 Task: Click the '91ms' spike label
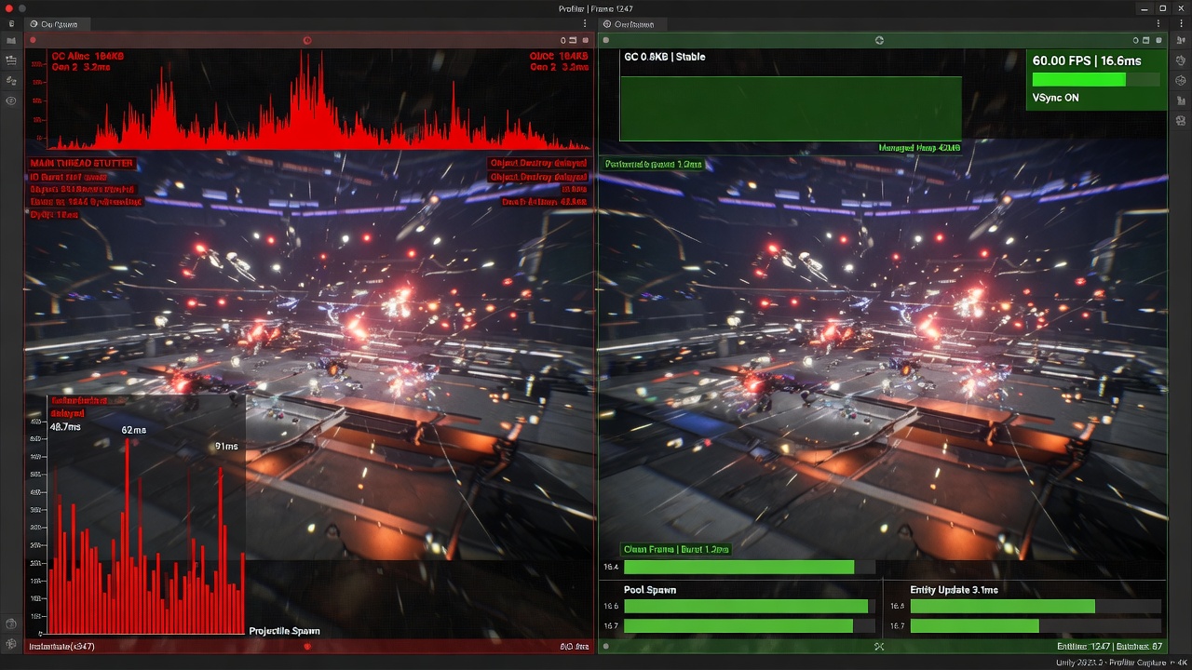coord(226,447)
